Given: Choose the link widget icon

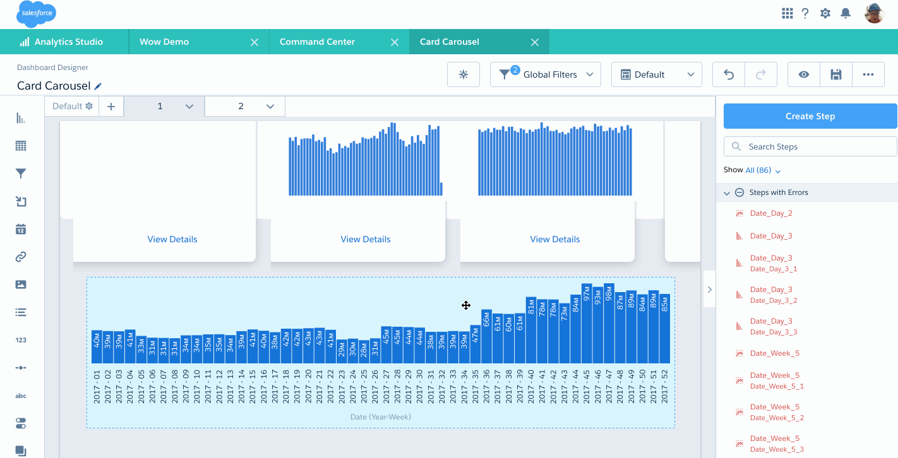Looking at the screenshot, I should [x=21, y=257].
